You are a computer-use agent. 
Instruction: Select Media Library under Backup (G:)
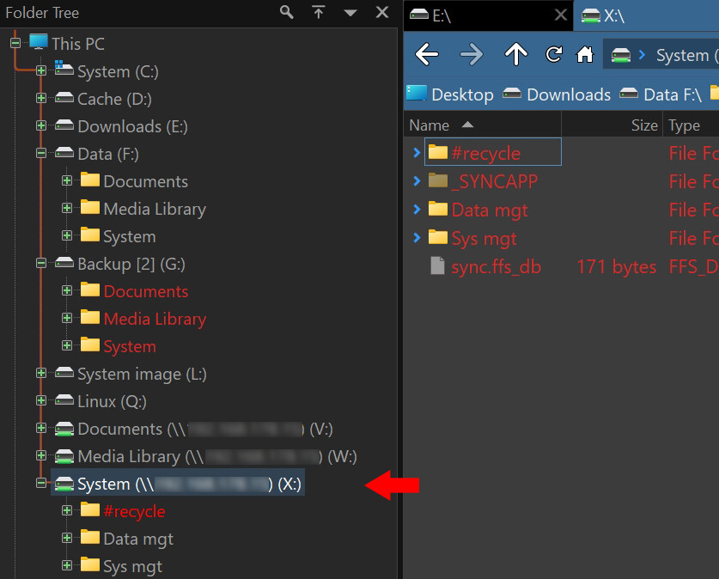click(155, 319)
